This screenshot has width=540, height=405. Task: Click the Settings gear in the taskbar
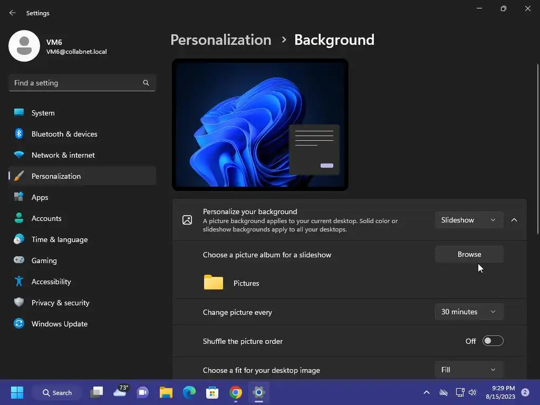258,392
